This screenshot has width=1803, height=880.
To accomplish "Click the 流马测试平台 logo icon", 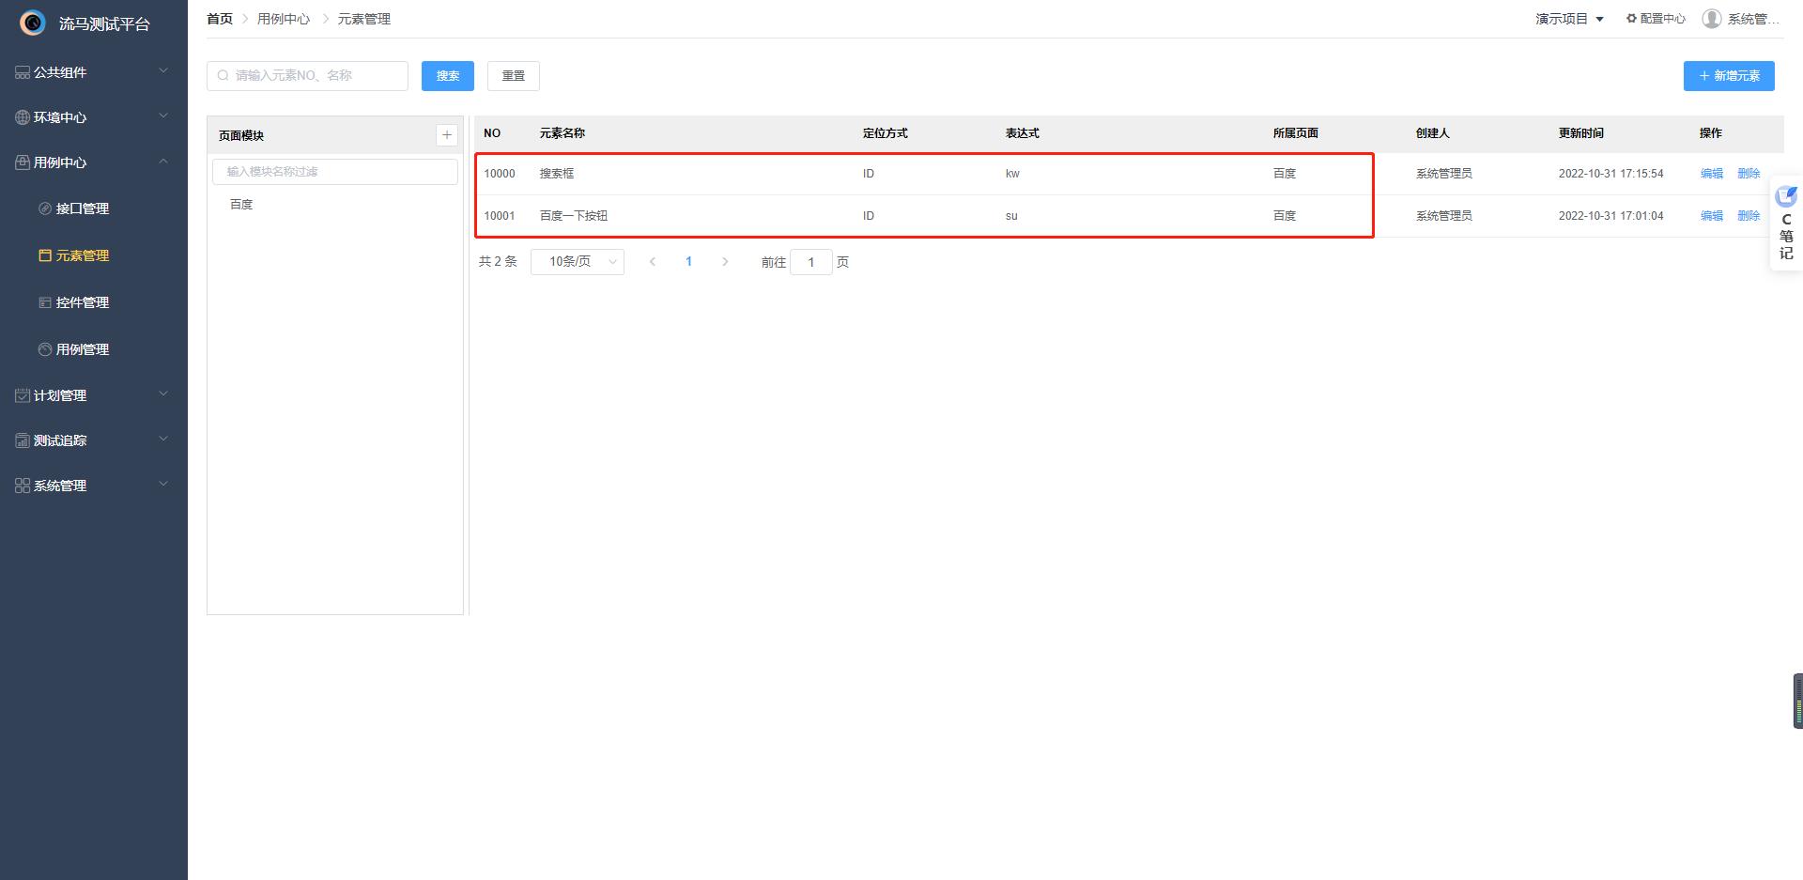I will 33,23.
